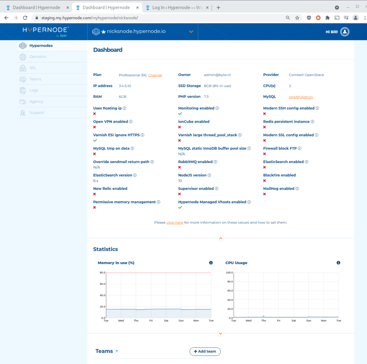Close the Log In Hypernode tab
Image resolution: width=367 pixels, height=364 pixels.
(207, 8)
